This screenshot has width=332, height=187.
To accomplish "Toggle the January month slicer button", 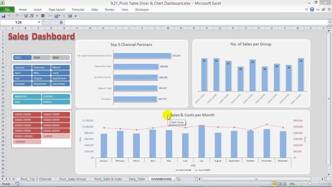I will pyautogui.click(x=22, y=67).
